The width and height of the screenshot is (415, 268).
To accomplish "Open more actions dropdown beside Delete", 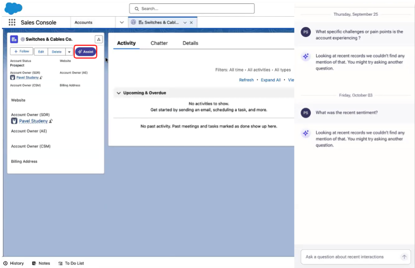I will 69,52.
